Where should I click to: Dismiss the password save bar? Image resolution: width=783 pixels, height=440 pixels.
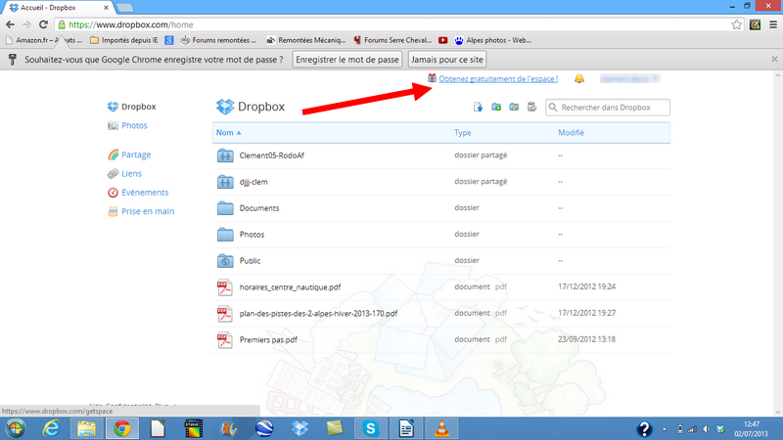coord(774,59)
